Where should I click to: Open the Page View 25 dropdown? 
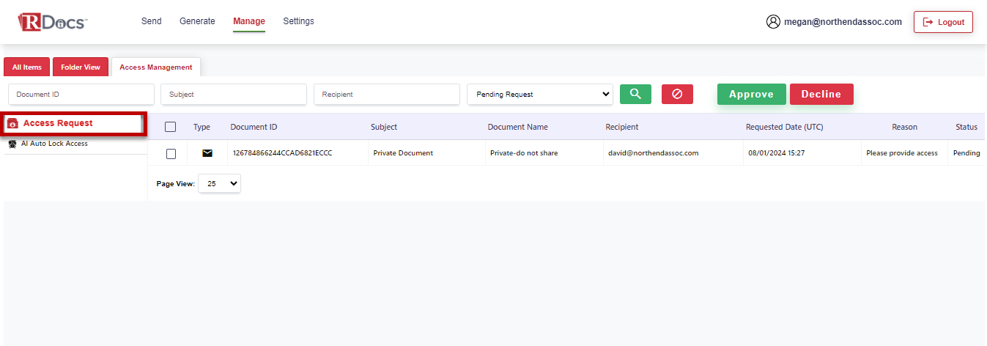click(x=219, y=184)
